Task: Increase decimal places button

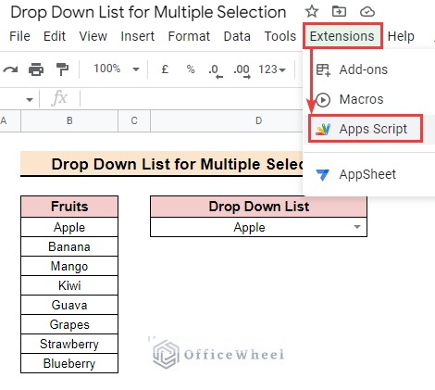Action: point(242,70)
